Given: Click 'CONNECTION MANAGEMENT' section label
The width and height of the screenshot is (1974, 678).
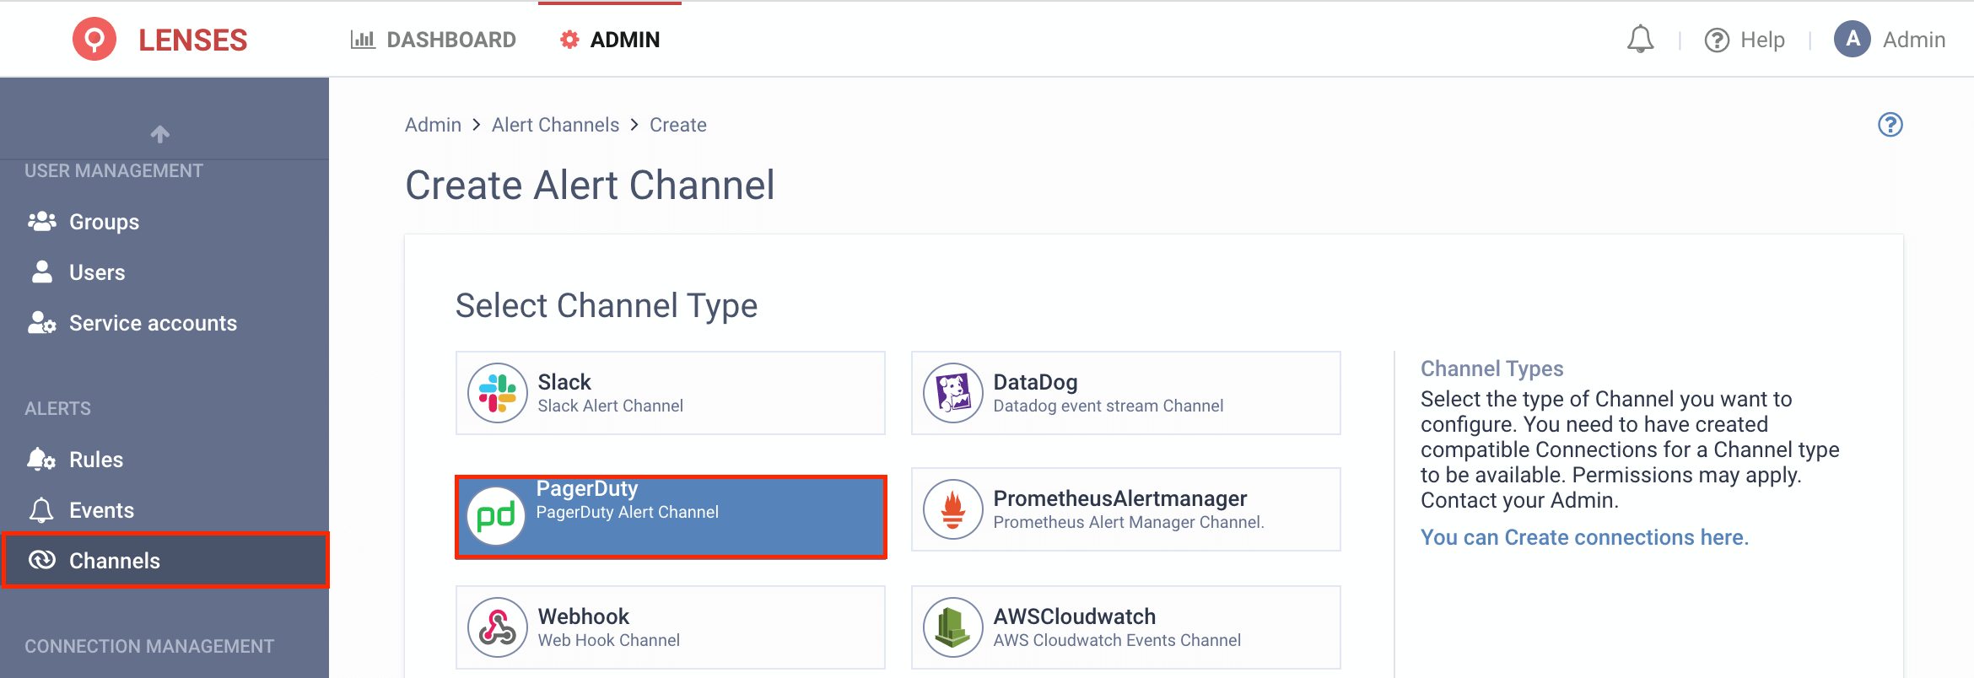Looking at the screenshot, I should [149, 646].
